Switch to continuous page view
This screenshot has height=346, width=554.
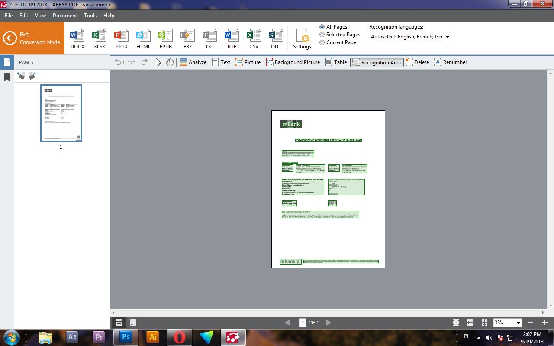pyautogui.click(x=119, y=323)
